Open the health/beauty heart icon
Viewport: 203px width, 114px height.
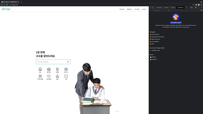click(49, 76)
